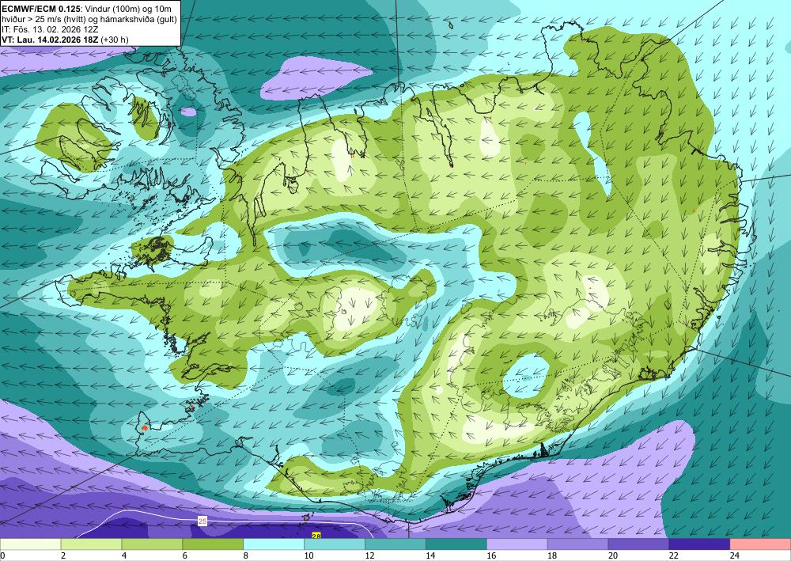Click the "24" legend scale value
Viewport: 791px width, 561px height.
(735, 555)
